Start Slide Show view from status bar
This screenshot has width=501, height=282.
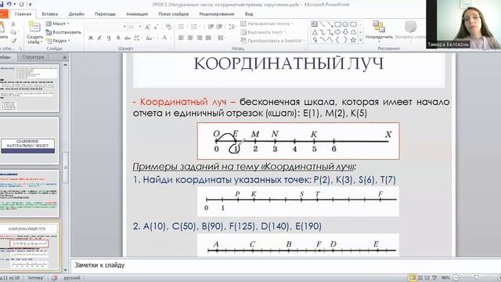coord(434,277)
